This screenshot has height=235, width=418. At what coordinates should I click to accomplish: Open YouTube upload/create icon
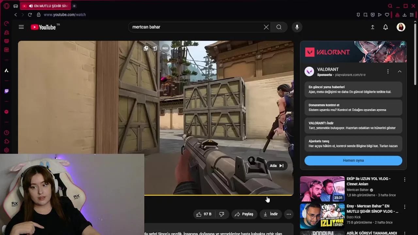pyautogui.click(x=373, y=27)
